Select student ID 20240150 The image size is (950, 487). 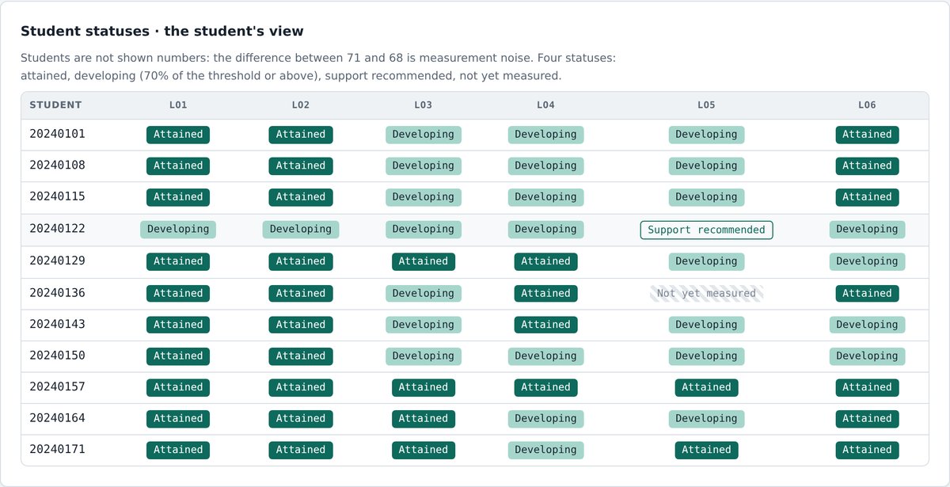tap(57, 356)
